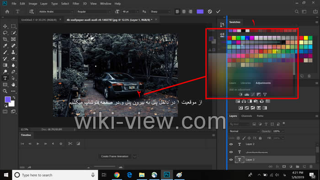The height and width of the screenshot is (180, 320).
Task: Click the text color swatch in options bar
Action: (x=200, y=11)
